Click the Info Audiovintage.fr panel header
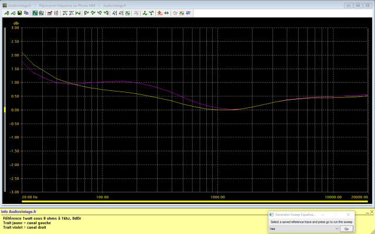The height and width of the screenshot is (234, 375). coord(19,212)
